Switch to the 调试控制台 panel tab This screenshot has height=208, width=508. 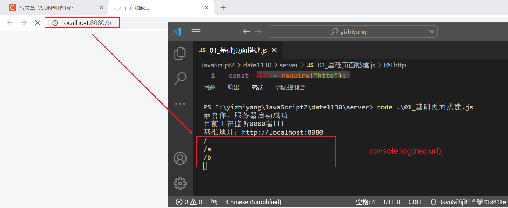pos(290,87)
